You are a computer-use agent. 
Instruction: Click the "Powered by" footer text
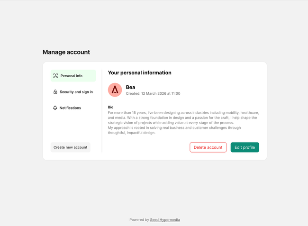(x=139, y=220)
